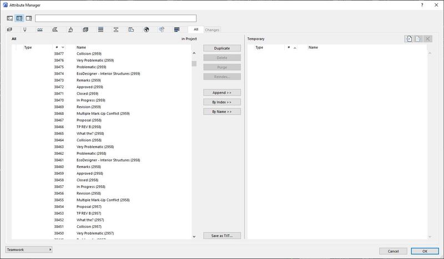Open the Surfaces paint-brush tab icon
The width and height of the screenshot is (444, 259).
70,29
